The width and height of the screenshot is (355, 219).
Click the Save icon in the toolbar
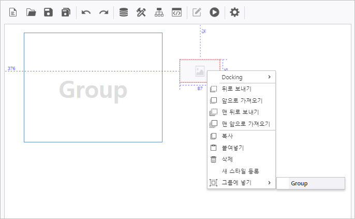(x=48, y=12)
